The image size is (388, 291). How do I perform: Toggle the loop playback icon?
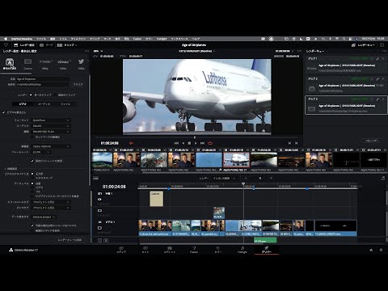210,143
